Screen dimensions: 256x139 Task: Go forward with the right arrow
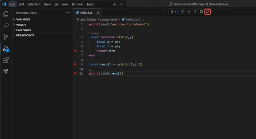point(121,4)
